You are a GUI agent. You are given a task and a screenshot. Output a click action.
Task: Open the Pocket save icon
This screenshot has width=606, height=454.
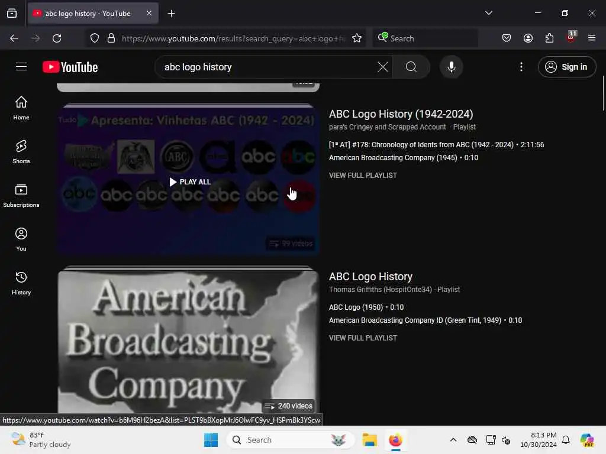tap(507, 38)
